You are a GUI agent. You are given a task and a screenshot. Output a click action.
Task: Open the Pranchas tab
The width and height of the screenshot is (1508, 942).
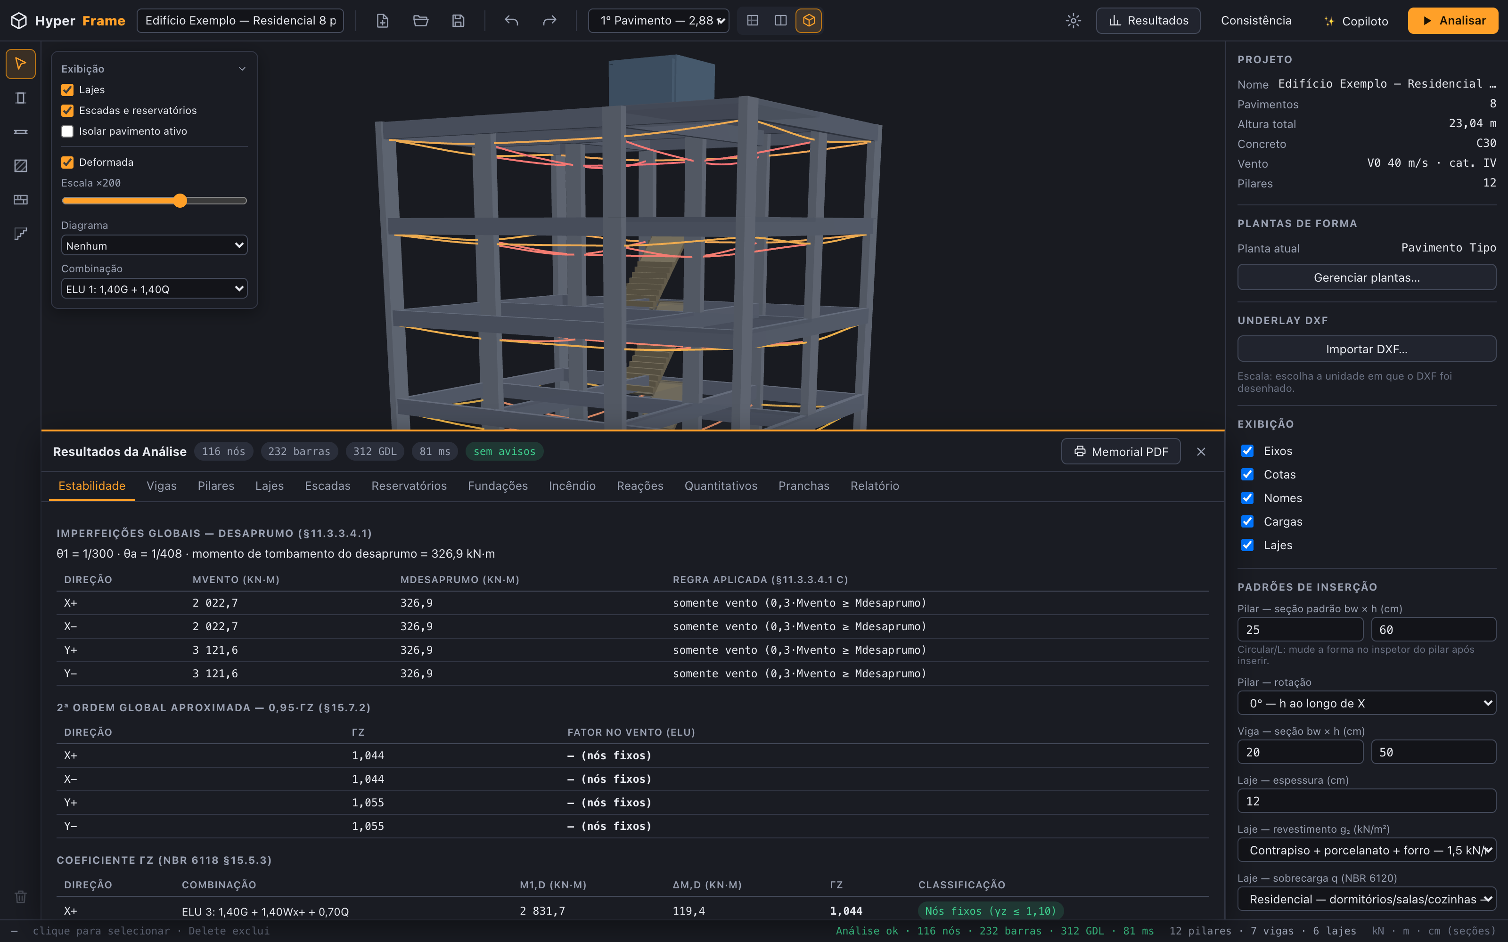[804, 486]
